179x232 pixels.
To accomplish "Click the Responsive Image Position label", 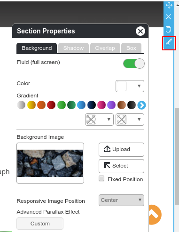I will [x=51, y=201].
